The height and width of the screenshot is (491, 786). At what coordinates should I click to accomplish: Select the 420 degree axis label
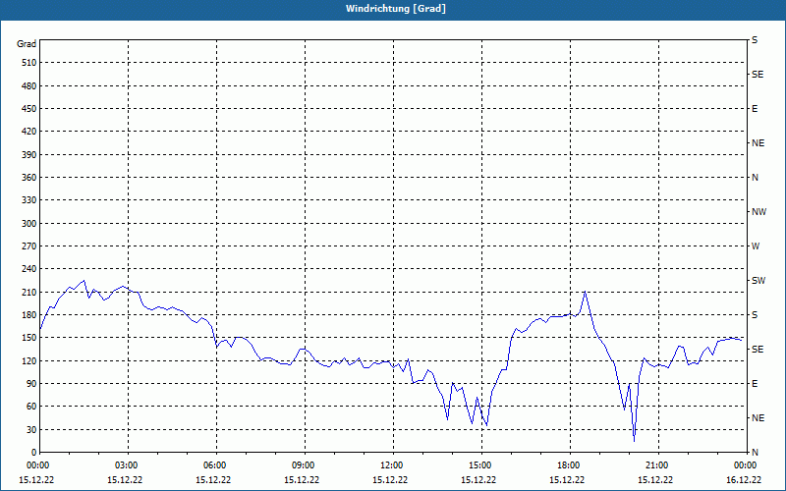pos(28,132)
